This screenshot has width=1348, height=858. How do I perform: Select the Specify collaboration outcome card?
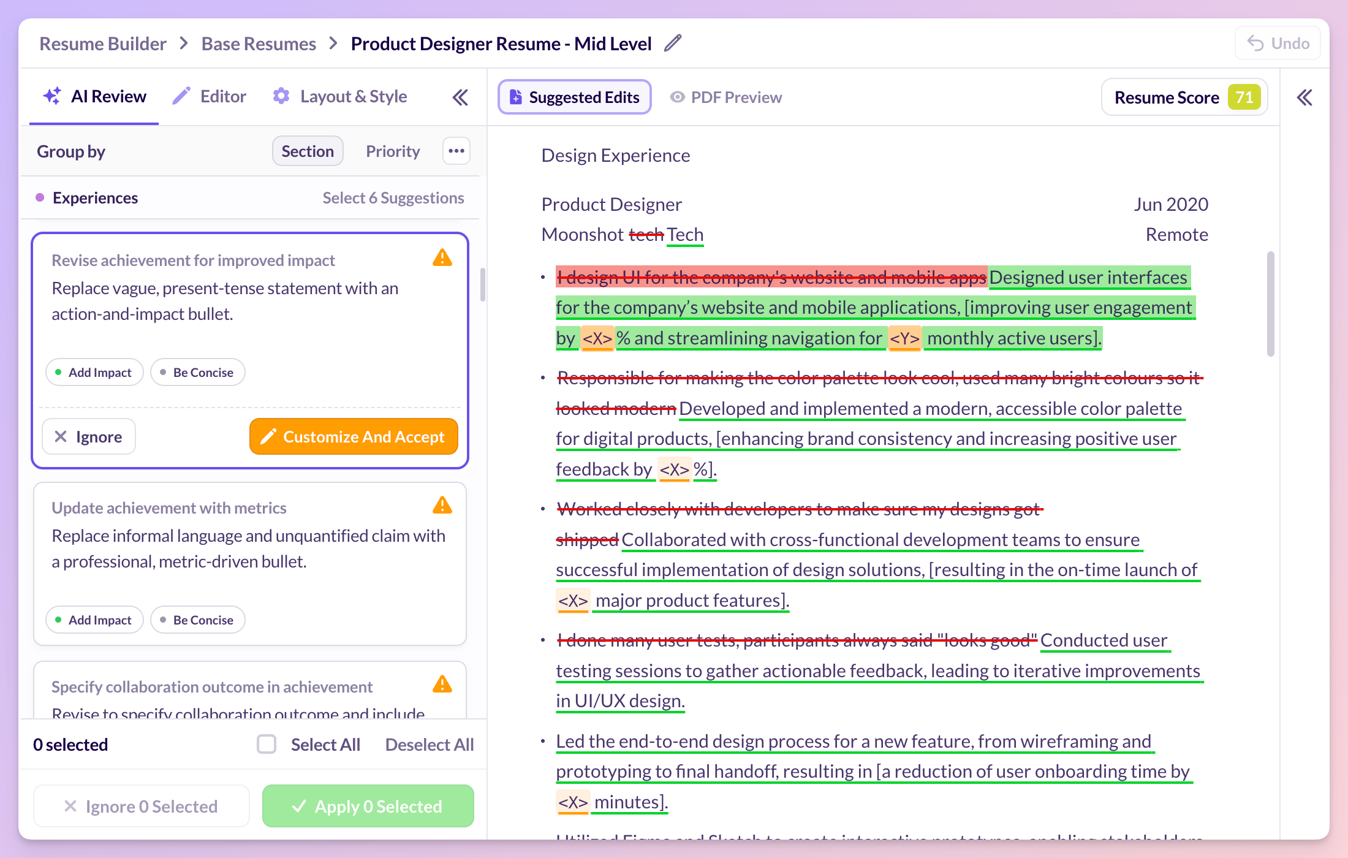pos(250,690)
